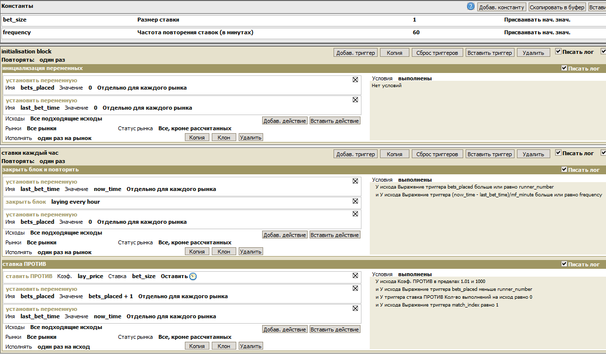Open the help icon beside Добав. константу
Screen dimensions: 606x354
pyautogui.click(x=471, y=6)
